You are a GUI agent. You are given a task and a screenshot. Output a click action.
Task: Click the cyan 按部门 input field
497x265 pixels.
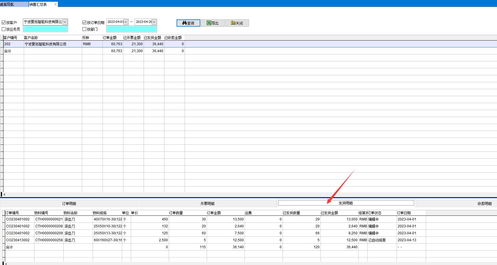[132, 29]
